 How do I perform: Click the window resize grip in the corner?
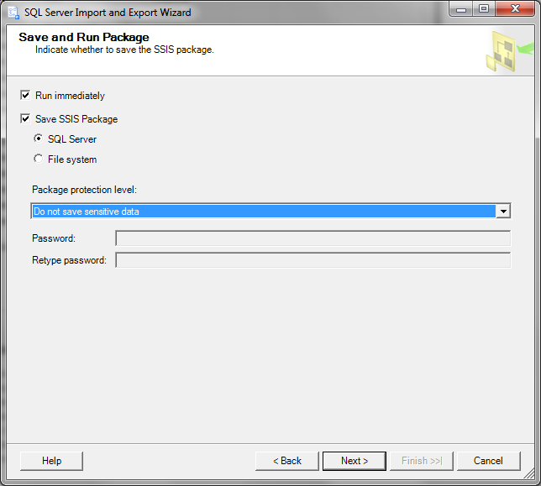(x=529, y=473)
